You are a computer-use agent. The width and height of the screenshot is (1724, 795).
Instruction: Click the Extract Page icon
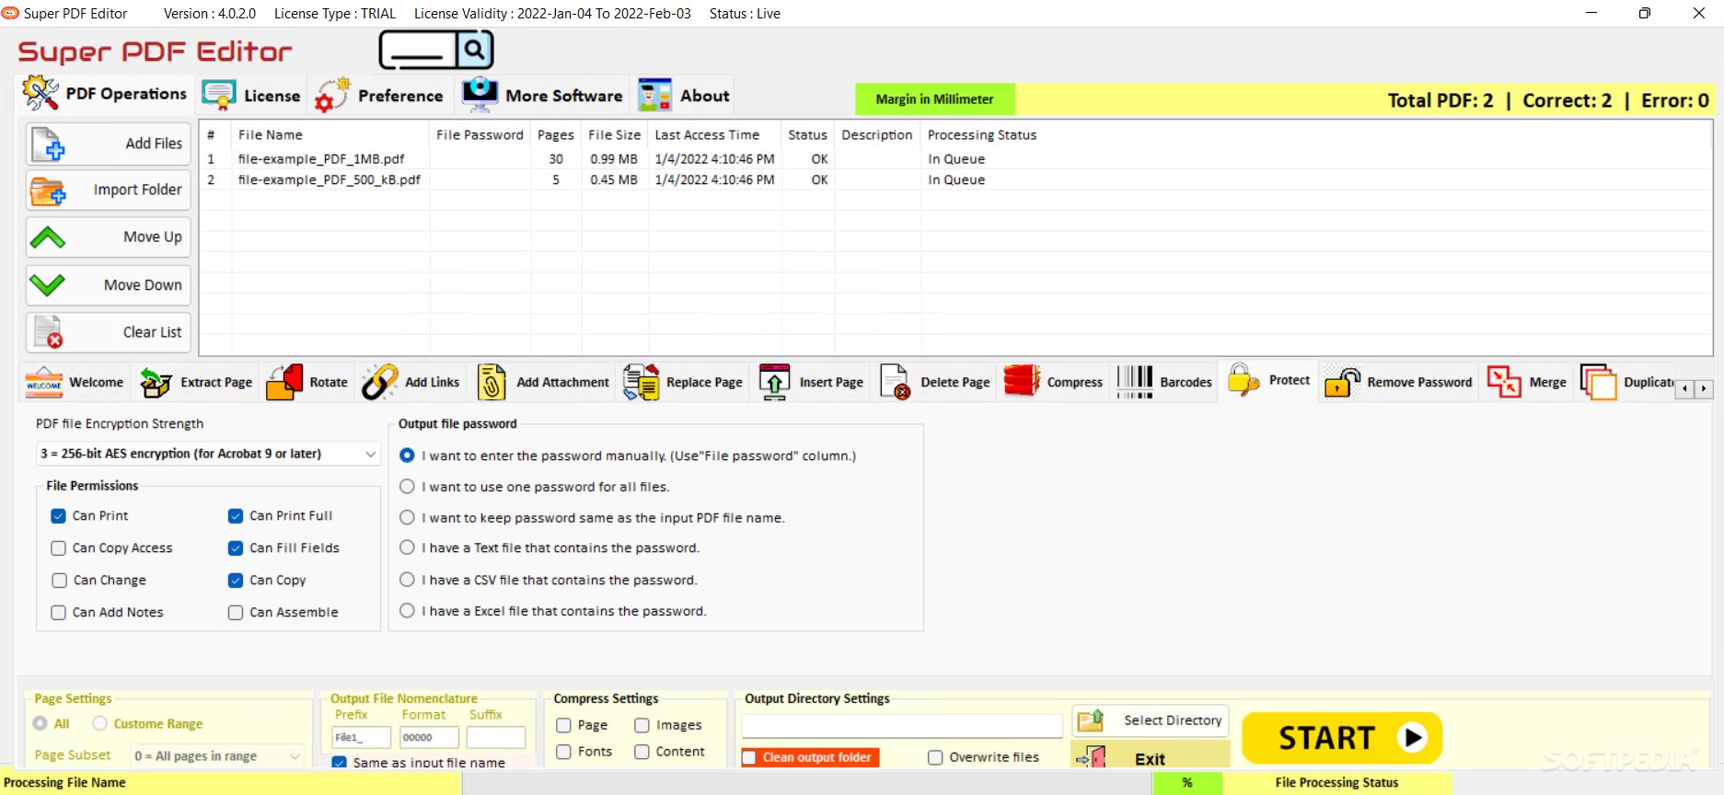tap(156, 382)
